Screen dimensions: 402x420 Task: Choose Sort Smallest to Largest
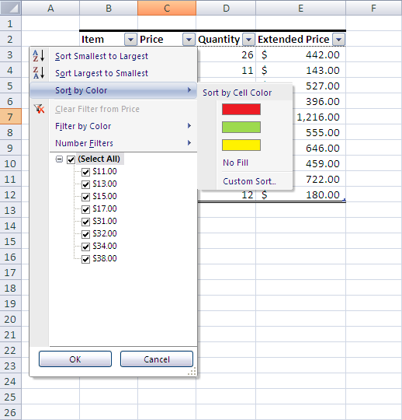pyautogui.click(x=102, y=56)
